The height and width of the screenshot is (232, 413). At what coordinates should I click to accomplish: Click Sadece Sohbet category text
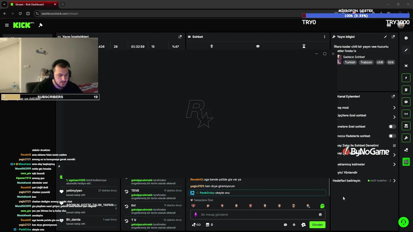click(354, 57)
